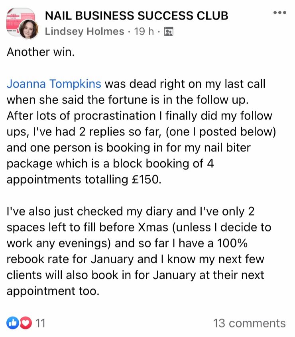Click the final 'appointment too.' line
Viewport: 295px width, 337px height.
pyautogui.click(x=53, y=291)
